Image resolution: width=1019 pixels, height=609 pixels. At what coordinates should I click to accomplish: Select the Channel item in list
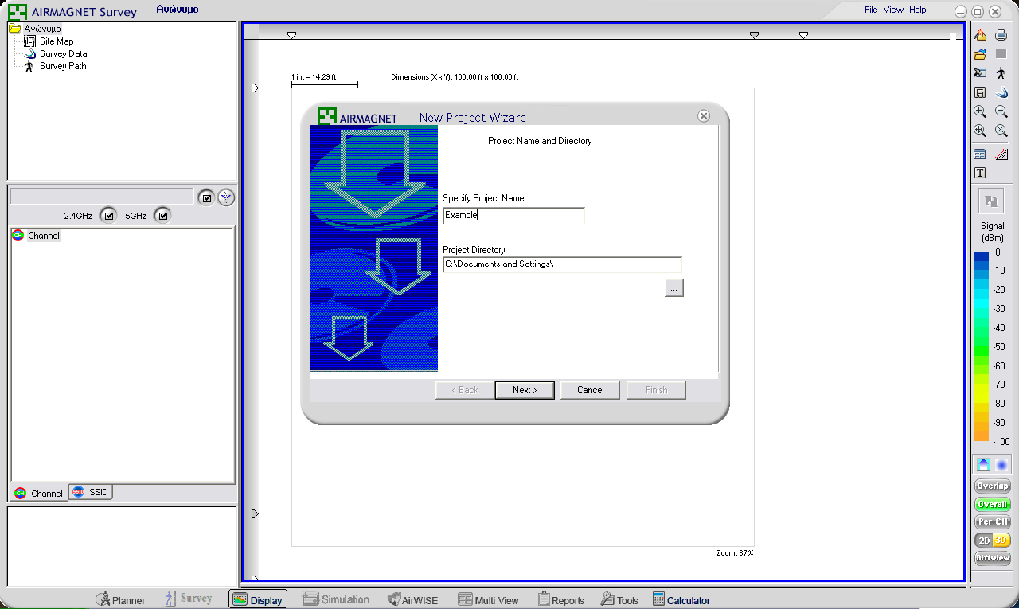tap(43, 236)
